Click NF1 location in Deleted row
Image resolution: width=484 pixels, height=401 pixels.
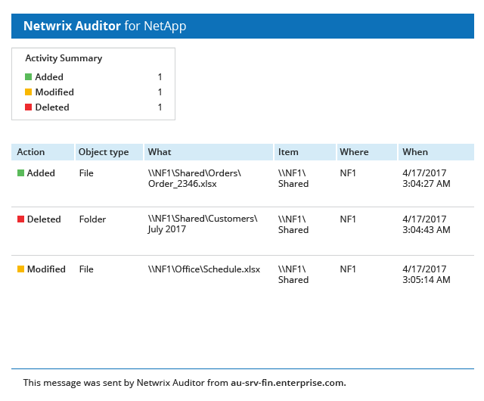point(348,219)
